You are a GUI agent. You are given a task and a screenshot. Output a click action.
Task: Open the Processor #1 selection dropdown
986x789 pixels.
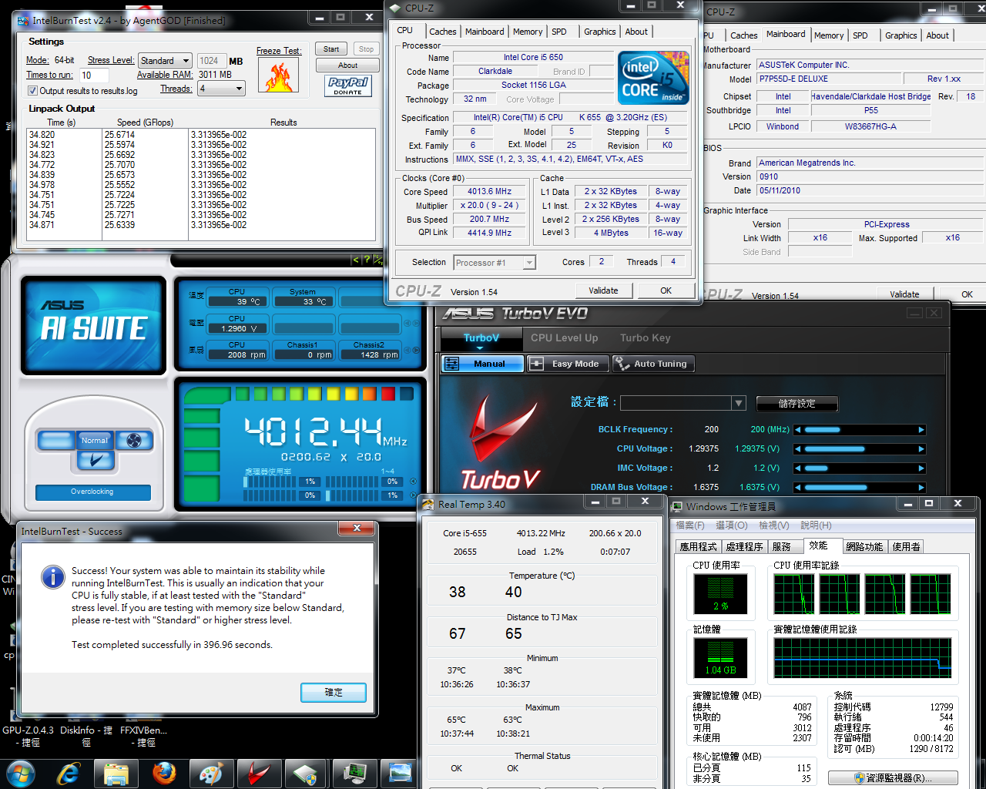click(529, 263)
